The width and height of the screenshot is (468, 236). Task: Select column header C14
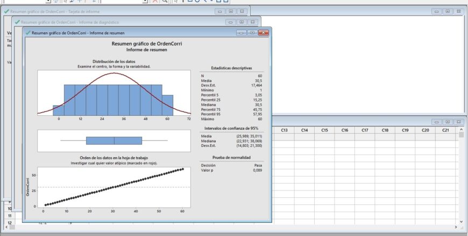[x=304, y=130]
